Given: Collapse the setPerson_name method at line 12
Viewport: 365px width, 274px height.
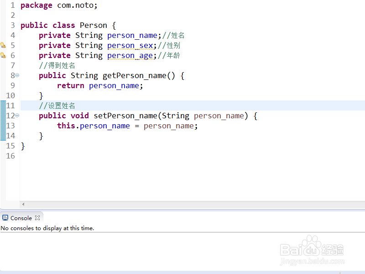Looking at the screenshot, I should [17, 116].
